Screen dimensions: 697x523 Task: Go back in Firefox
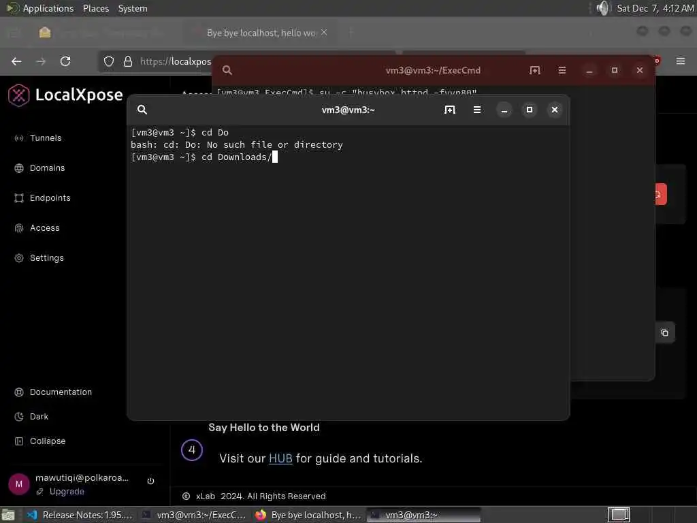point(16,61)
